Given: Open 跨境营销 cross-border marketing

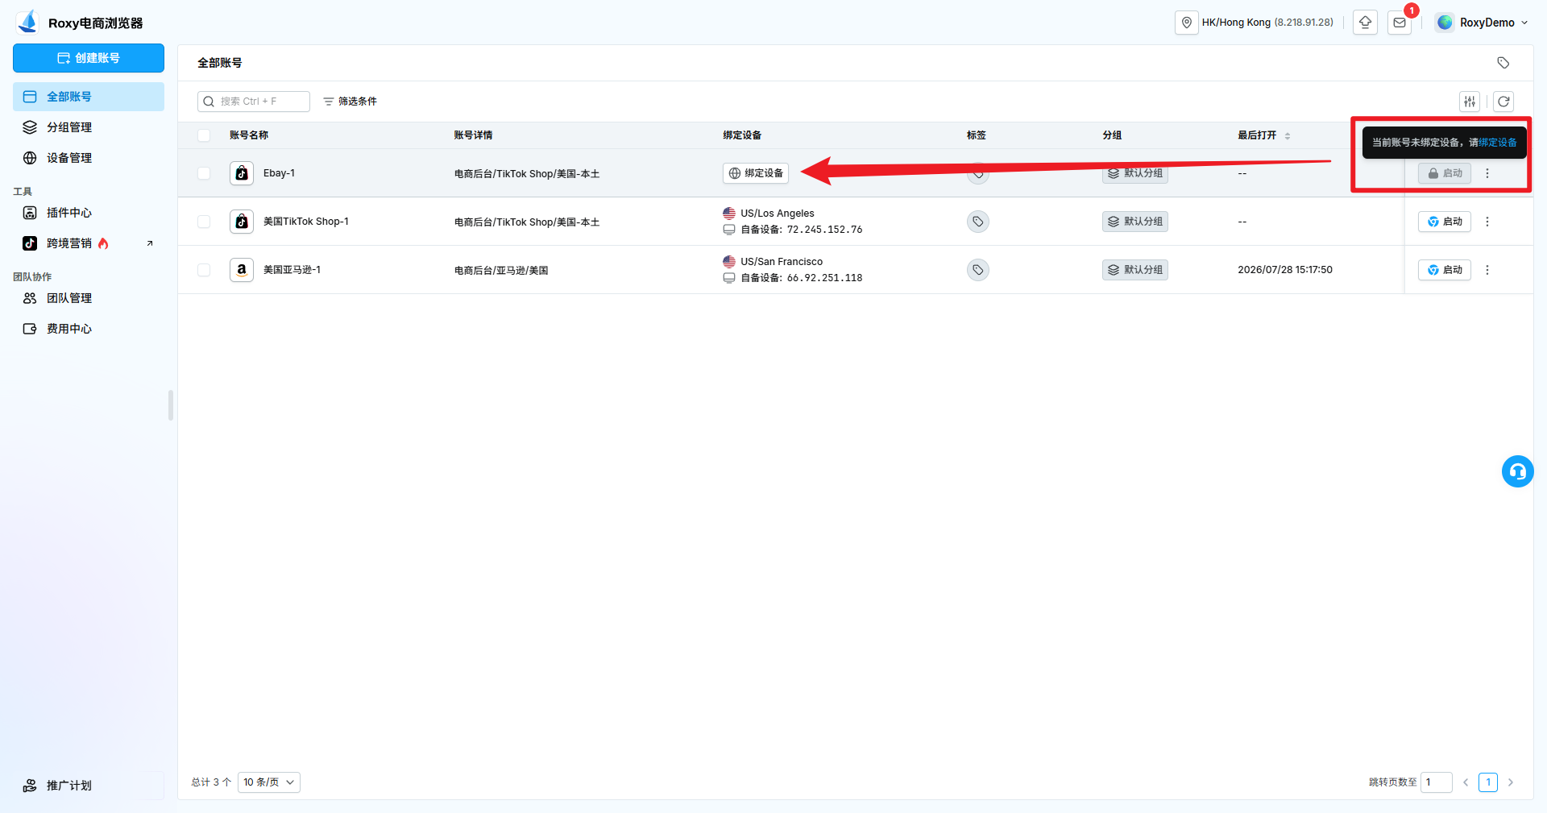Looking at the screenshot, I should pyautogui.click(x=89, y=243).
